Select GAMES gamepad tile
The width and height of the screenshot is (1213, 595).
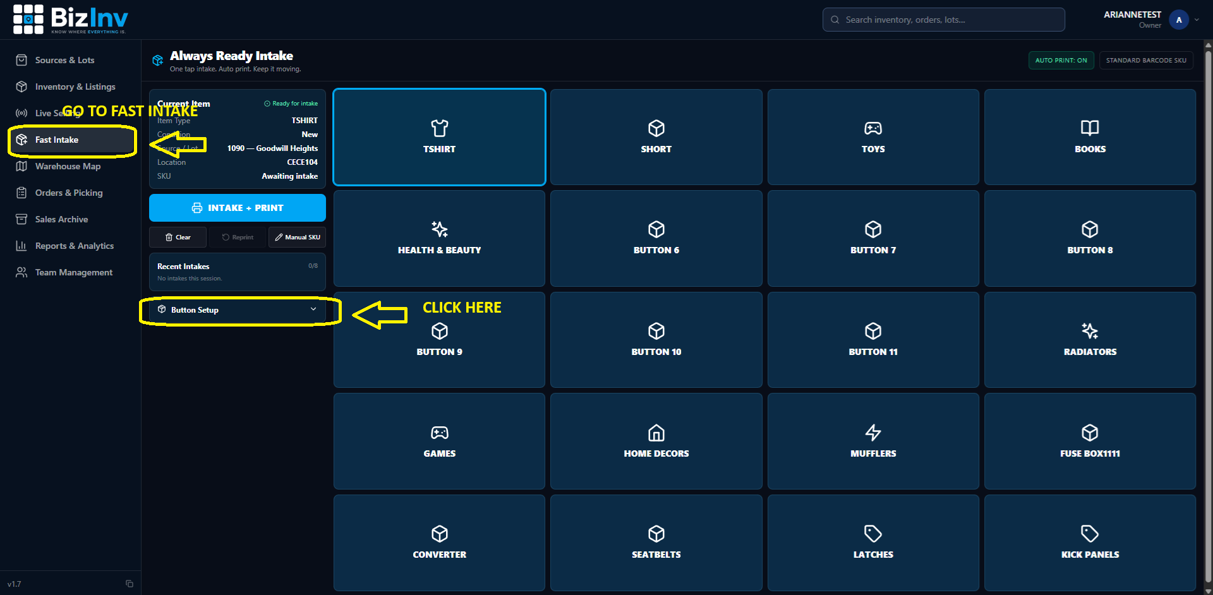[439, 442]
